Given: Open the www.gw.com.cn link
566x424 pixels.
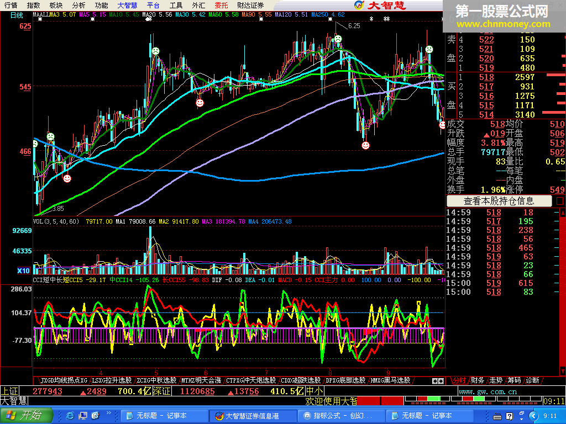Looking at the screenshot, I should click(488, 391).
